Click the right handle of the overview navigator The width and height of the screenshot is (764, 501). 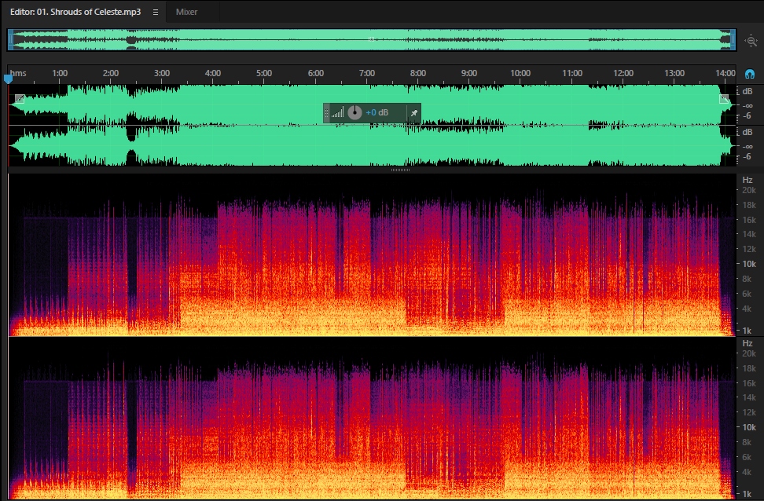(x=733, y=39)
